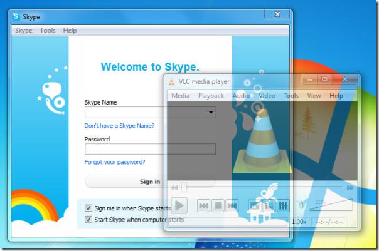379x251 pixels.
Task: Open VLC's Tools menu
Action: pos(291,96)
